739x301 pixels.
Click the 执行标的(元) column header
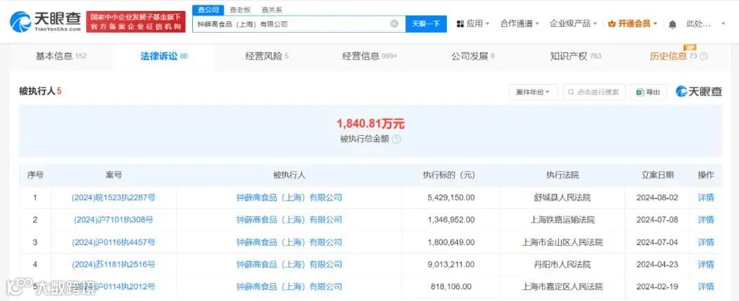pyautogui.click(x=449, y=175)
